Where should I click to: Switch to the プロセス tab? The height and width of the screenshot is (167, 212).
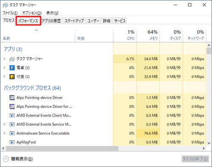point(8,20)
